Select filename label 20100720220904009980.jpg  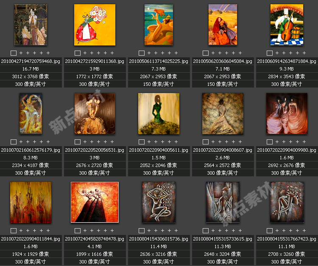pyautogui.click(x=287, y=150)
